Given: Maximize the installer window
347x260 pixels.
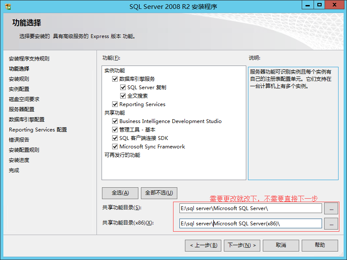Looking at the screenshot, I should coord(319,5).
